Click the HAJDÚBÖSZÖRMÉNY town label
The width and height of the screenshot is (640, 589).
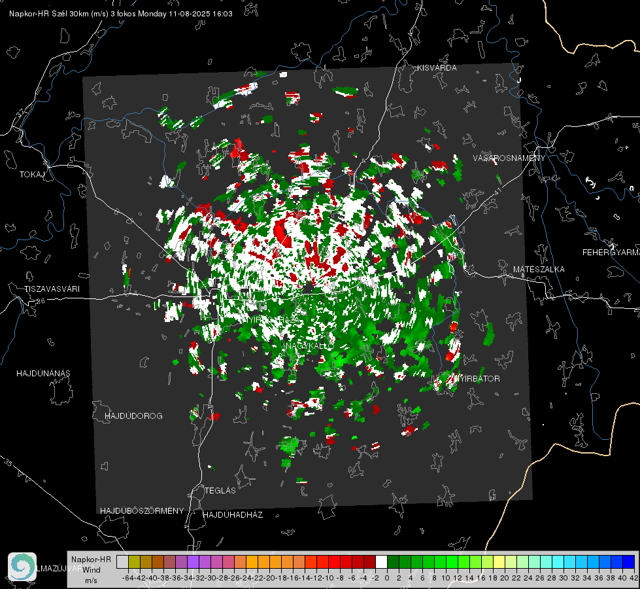142,511
